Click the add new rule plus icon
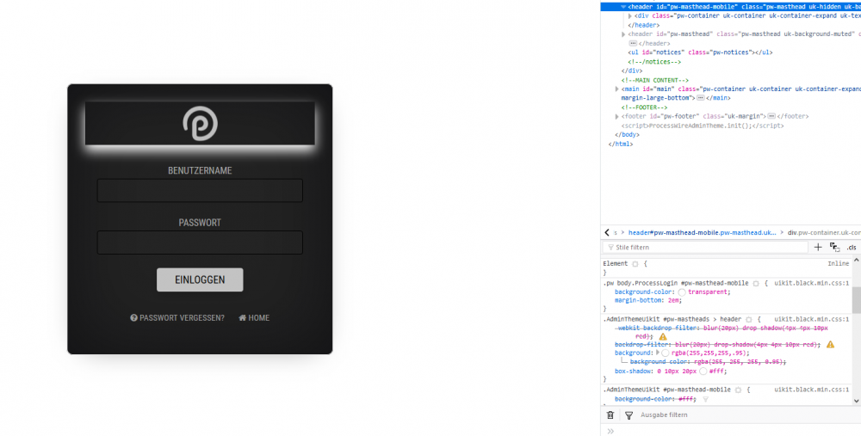Screen dimensions: 861x436 [818, 247]
